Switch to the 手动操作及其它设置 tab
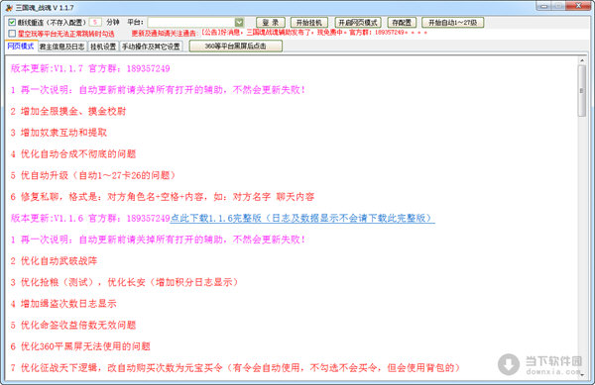This screenshot has width=595, height=385. pyautogui.click(x=151, y=47)
